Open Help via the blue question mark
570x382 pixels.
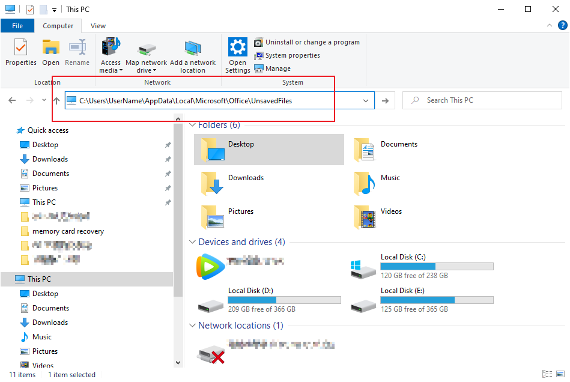[x=563, y=25]
